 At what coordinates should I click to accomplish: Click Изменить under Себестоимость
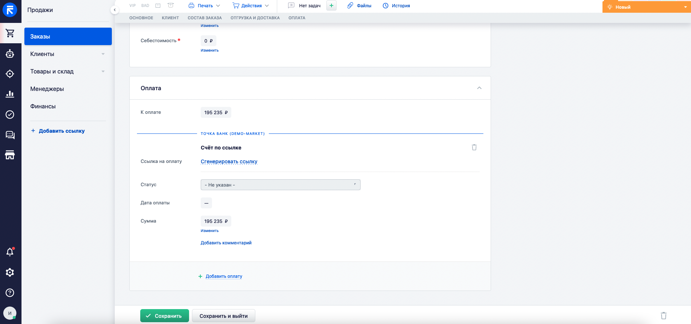point(210,51)
